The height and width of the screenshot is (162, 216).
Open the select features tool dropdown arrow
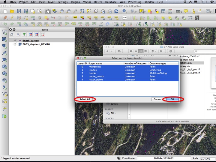click(145, 12)
